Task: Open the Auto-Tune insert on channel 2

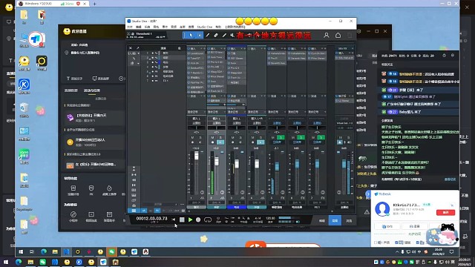Action: (x=217, y=57)
